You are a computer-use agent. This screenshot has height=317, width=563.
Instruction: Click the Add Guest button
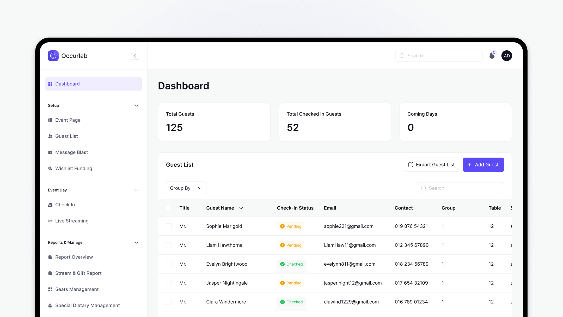tap(483, 165)
